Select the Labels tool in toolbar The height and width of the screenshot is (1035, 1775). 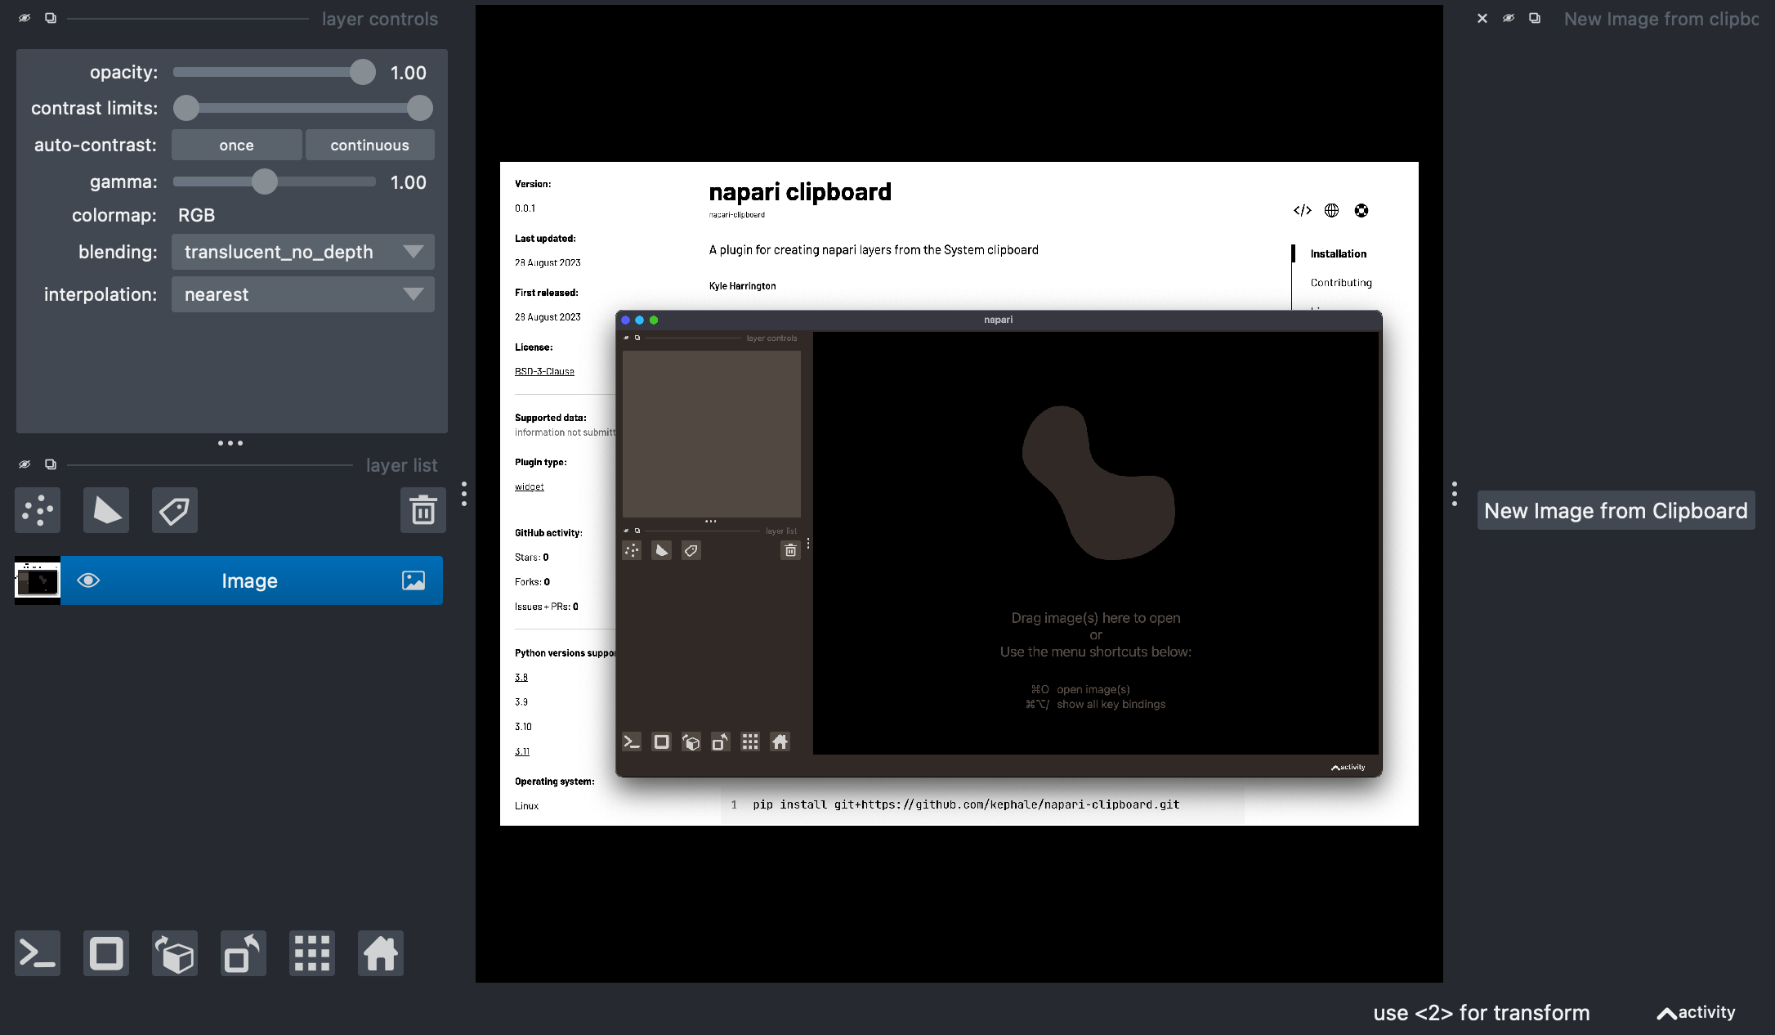point(174,510)
